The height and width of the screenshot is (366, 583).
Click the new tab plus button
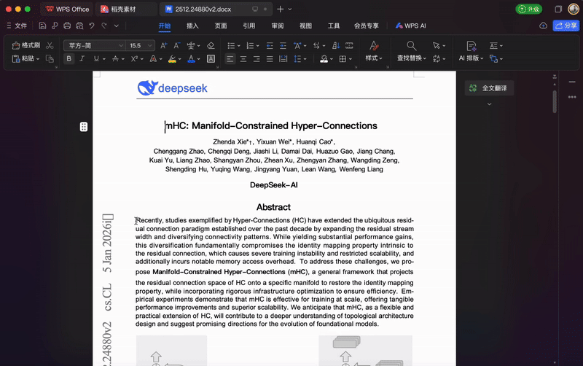[x=281, y=9]
